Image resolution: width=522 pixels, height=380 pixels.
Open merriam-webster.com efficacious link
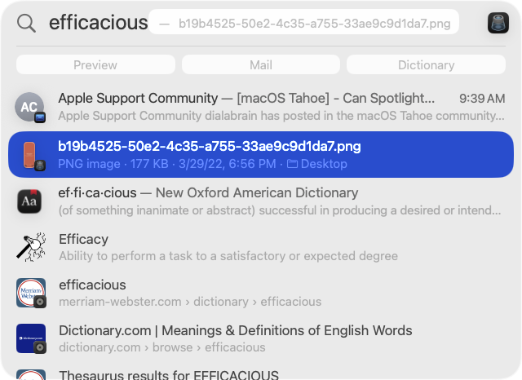(261, 293)
